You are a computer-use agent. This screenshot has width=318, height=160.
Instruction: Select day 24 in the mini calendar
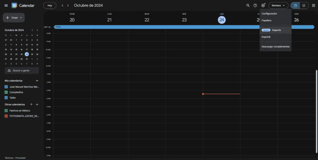tap(27, 54)
